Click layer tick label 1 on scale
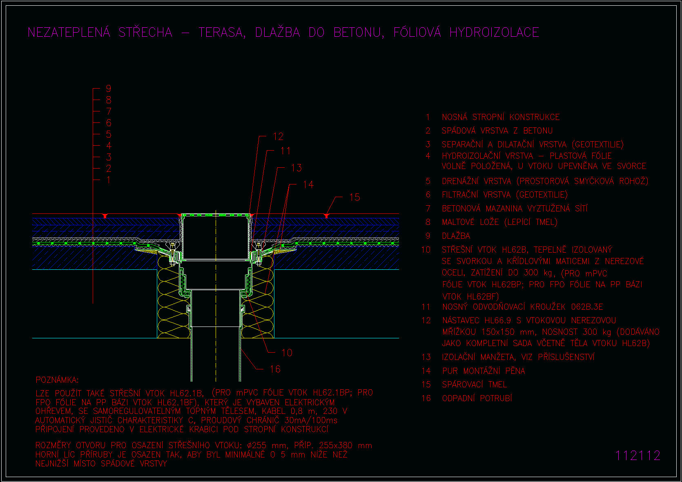682x482 pixels. click(109, 180)
